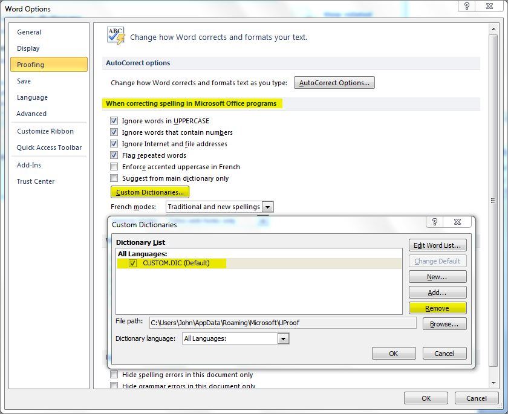Click the 'When correcting spelling in Microsoft Office programs' heading

[x=191, y=103]
